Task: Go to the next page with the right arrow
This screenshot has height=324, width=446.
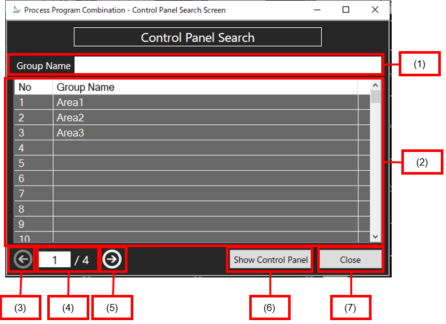Action: point(112,259)
